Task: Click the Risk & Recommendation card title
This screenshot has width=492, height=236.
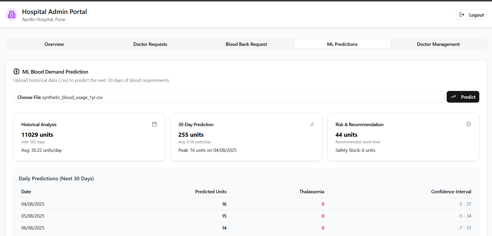Action: tap(359, 125)
